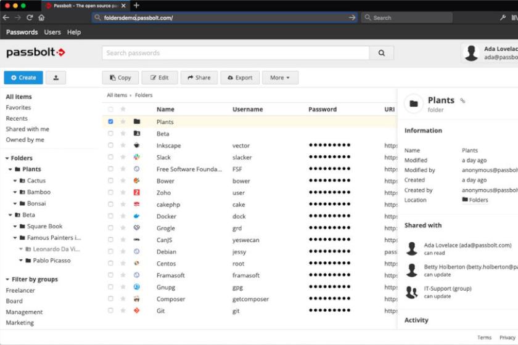Click the Gnupg row icon
The image size is (518, 345).
137,287
